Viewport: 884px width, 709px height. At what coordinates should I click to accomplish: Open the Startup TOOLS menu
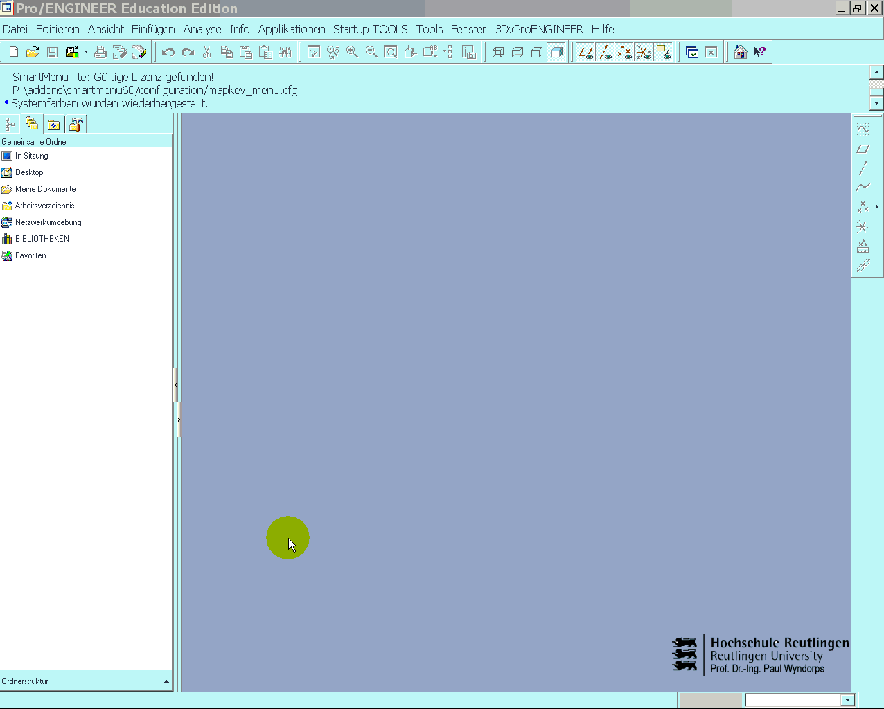click(371, 29)
